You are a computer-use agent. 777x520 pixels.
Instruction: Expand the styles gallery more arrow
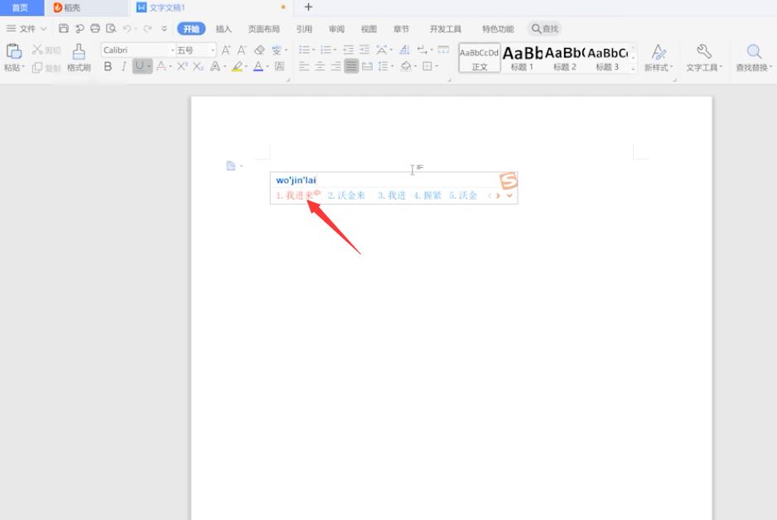point(633,69)
